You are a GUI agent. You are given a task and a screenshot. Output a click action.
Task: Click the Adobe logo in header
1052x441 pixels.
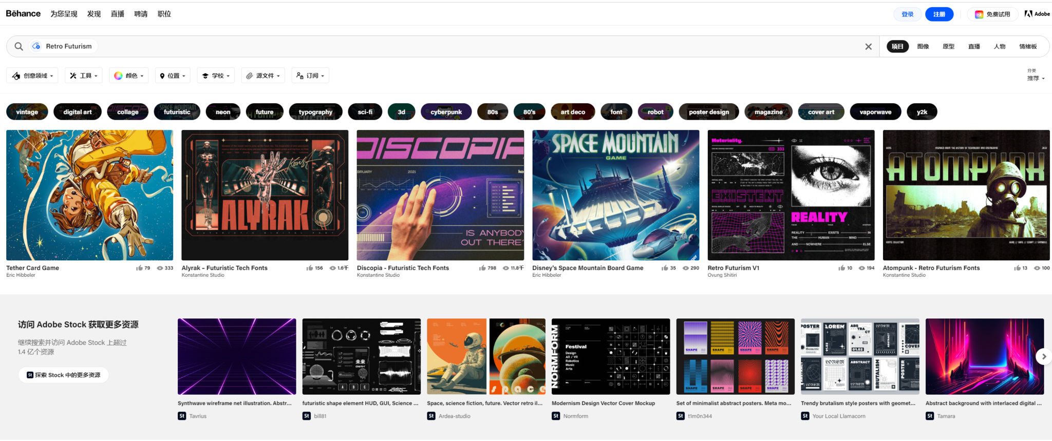click(1037, 14)
